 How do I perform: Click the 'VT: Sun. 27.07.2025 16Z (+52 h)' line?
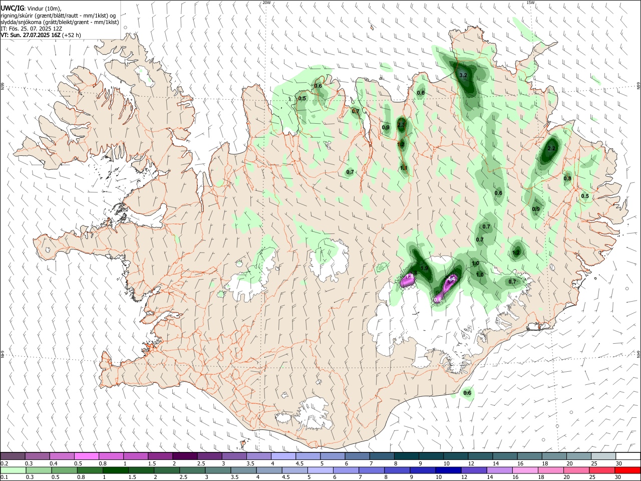(41, 35)
